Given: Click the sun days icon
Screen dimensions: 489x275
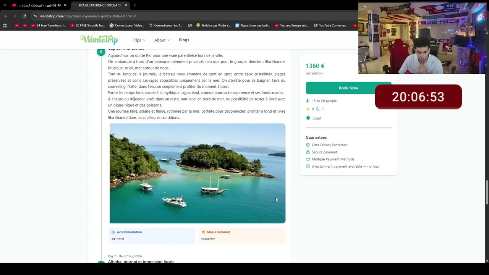Looking at the screenshot, I should coord(308,109).
